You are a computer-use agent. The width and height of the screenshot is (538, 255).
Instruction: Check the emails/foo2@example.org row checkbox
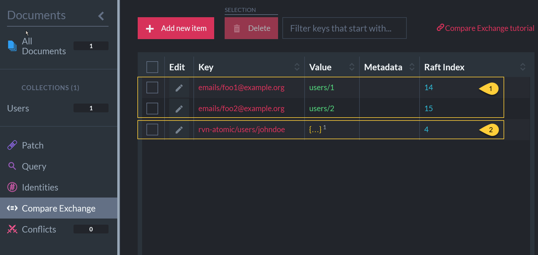coord(152,109)
